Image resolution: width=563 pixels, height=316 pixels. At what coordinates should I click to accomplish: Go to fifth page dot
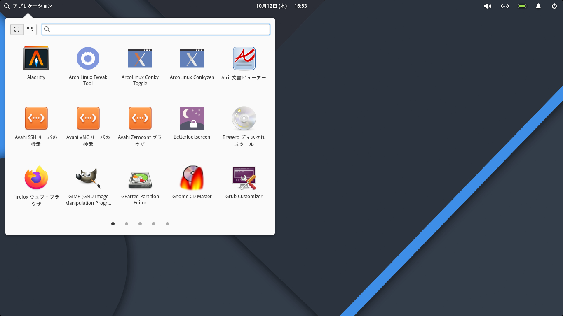(x=167, y=224)
